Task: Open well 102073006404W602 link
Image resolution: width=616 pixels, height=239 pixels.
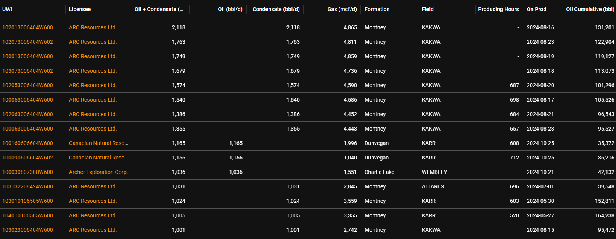Action: coord(27,42)
